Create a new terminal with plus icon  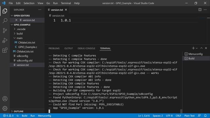tap(193, 48)
